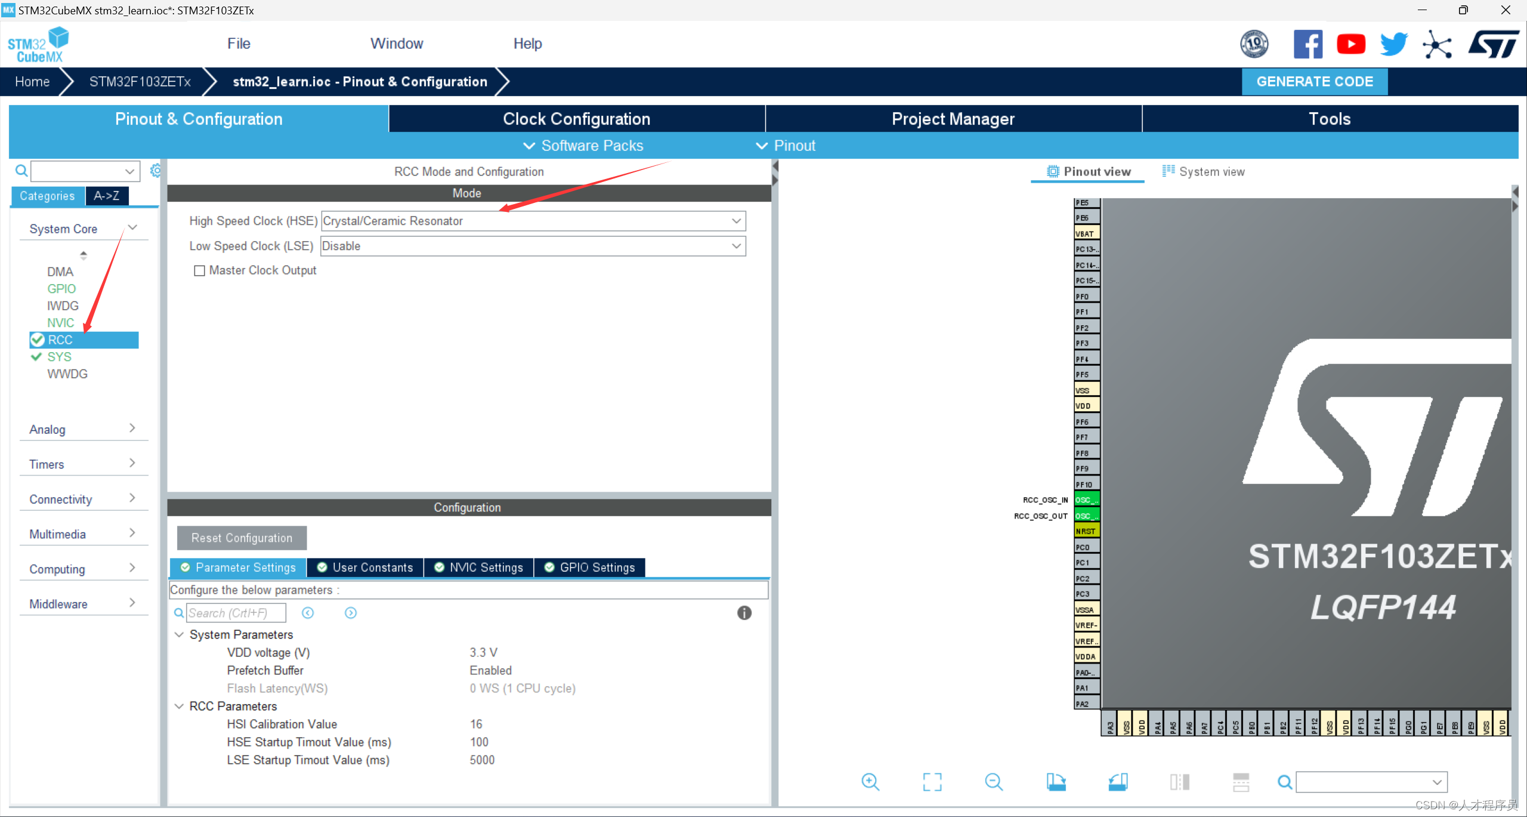Screen dimensions: 1527x817
Task: Flip the chip view horizontally
Action: [1179, 782]
